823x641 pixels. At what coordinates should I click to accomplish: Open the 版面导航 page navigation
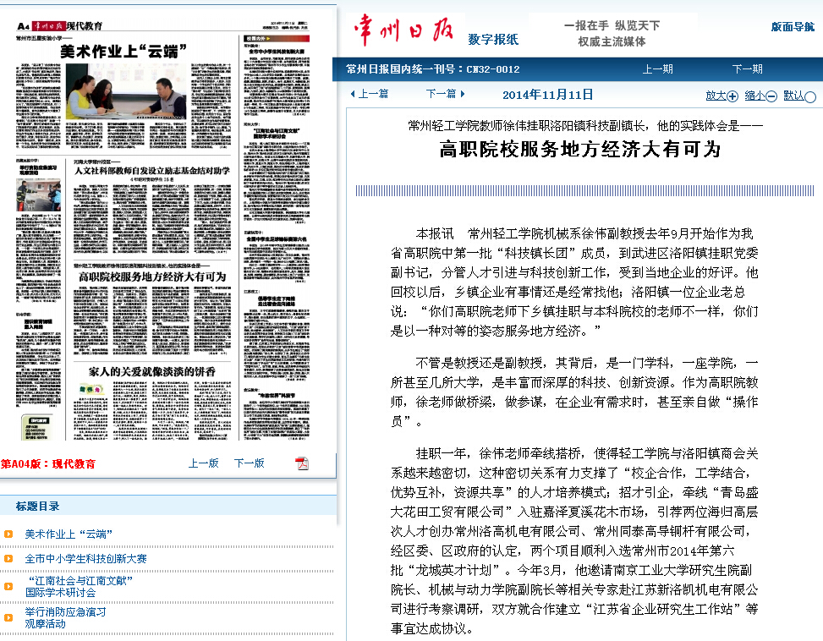793,27
